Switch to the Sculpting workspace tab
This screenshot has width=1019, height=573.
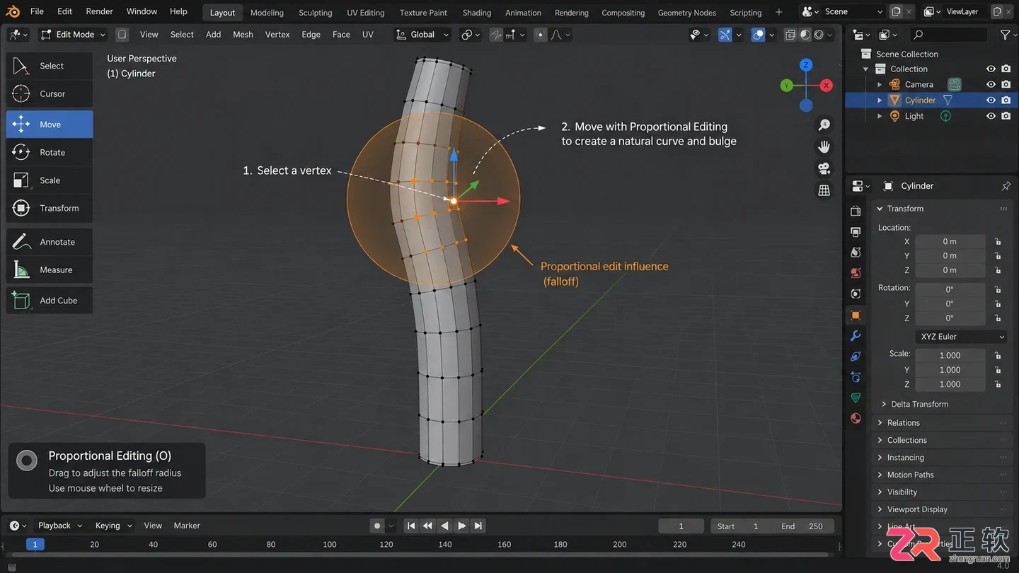pos(315,13)
